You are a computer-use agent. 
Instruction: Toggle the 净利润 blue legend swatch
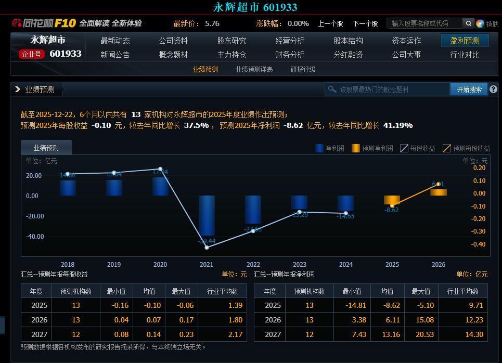pyautogui.click(x=319, y=148)
